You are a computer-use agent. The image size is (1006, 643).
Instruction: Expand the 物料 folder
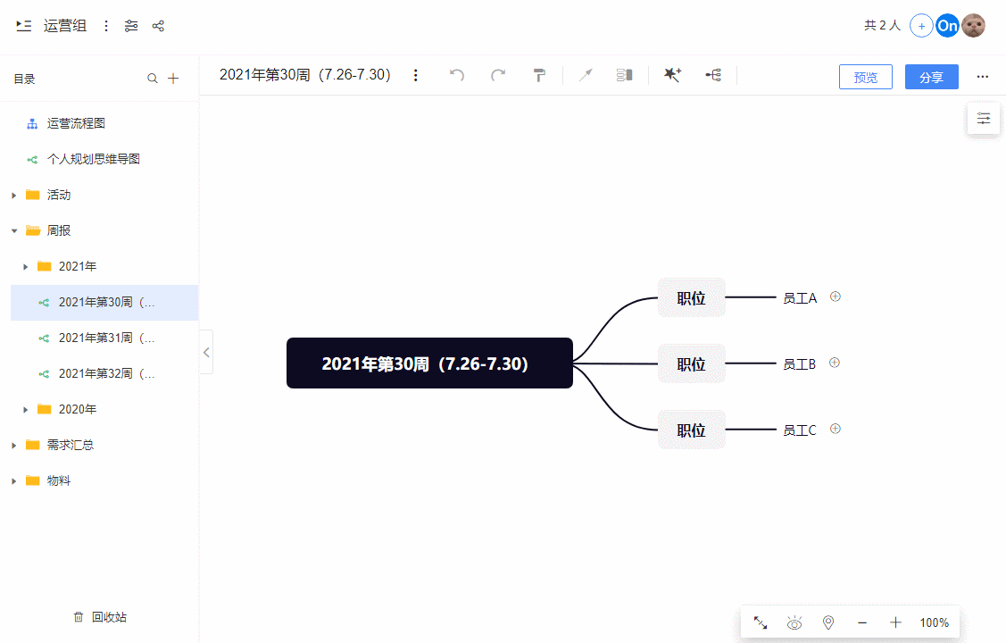pos(13,481)
